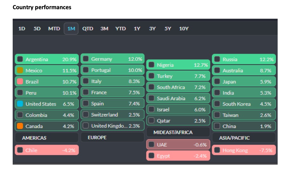Enable the Turkey checkbox
290x170 pixels.
[151, 76]
